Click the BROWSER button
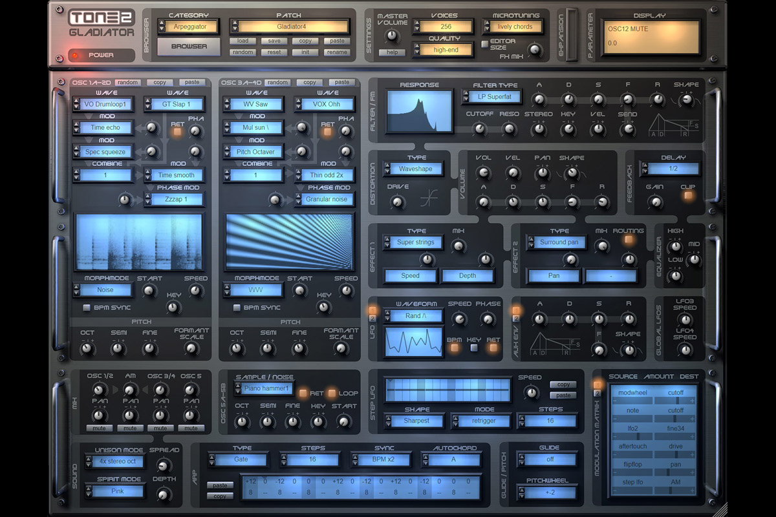The image size is (776, 517). coord(188,47)
